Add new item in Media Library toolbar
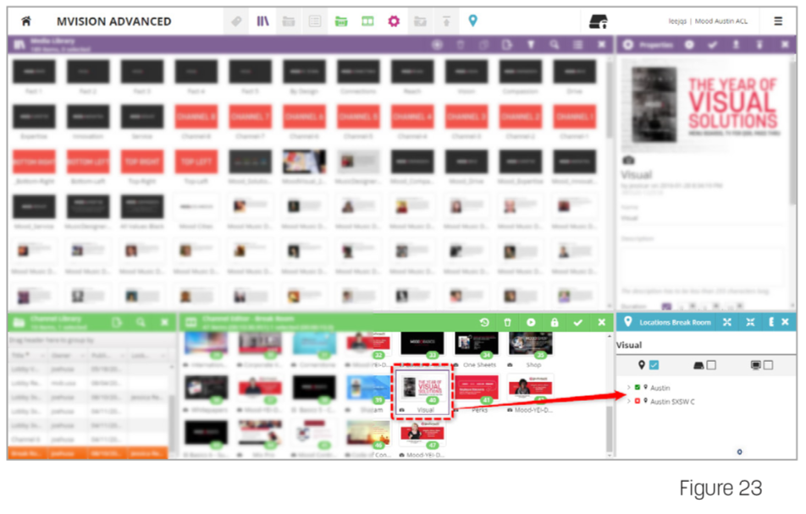The width and height of the screenshot is (806, 514). click(x=437, y=45)
